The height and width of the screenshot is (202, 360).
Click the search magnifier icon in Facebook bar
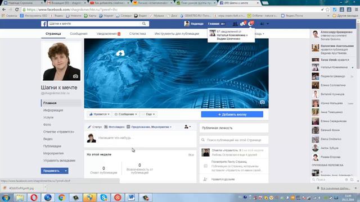point(144,24)
